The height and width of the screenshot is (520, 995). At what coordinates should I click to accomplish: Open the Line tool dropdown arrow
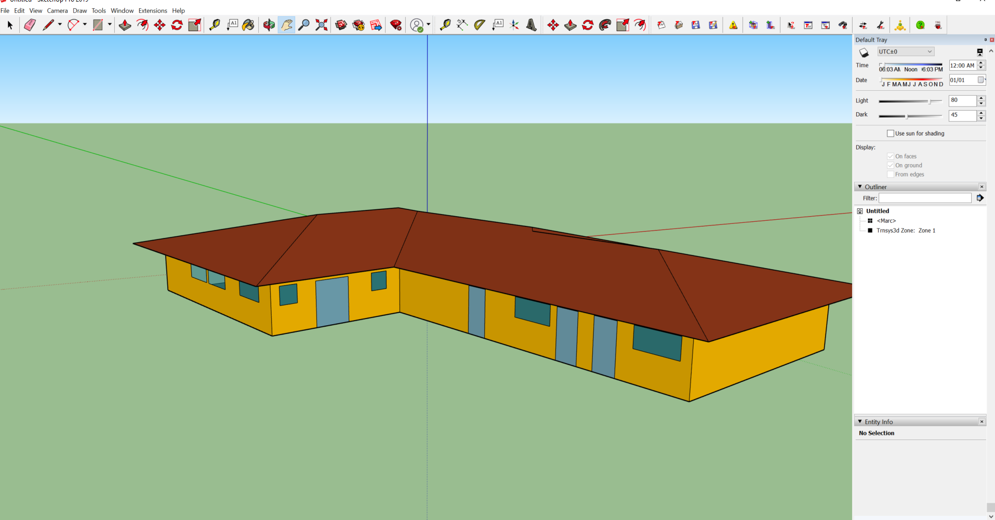60,24
